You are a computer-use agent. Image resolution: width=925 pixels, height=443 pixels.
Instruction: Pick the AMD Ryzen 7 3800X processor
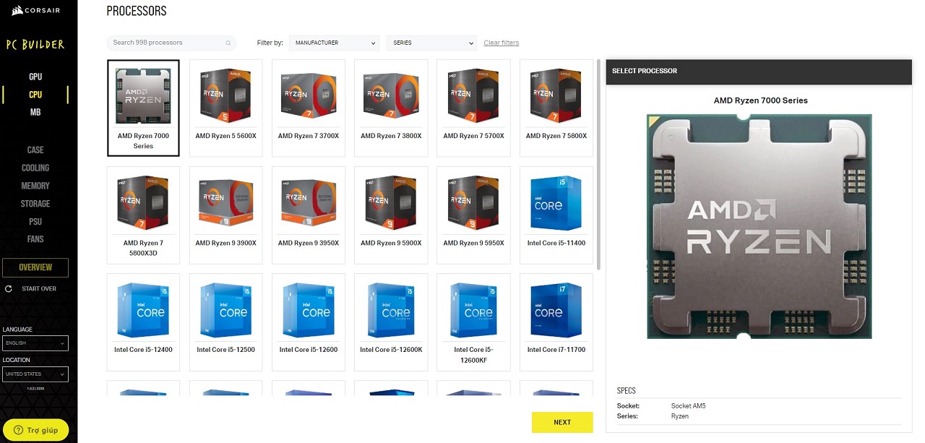point(391,108)
